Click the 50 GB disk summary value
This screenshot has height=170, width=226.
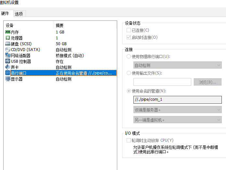(x=61, y=44)
